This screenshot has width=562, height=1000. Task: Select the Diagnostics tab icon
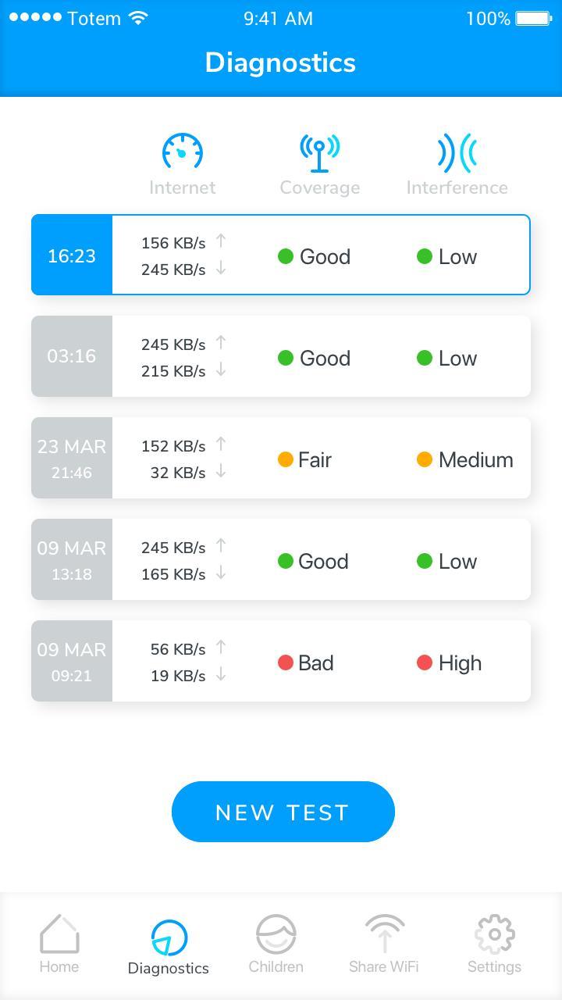pos(169,938)
